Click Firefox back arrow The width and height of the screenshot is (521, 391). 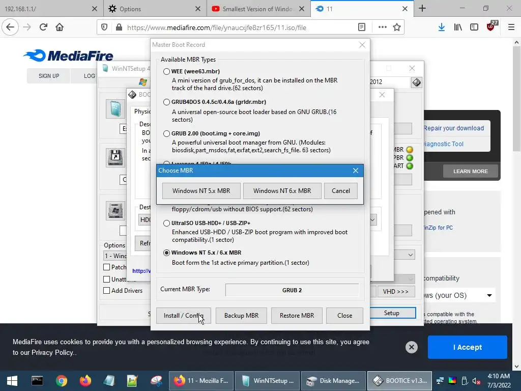click(x=10, y=27)
